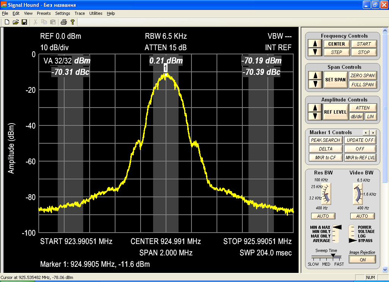Open the Edit menu

16,13
